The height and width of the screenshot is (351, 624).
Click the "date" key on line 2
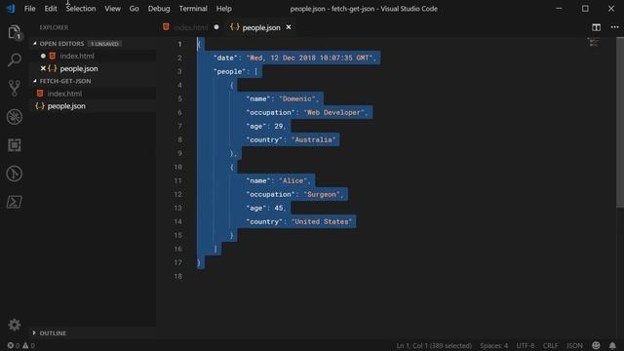[225, 58]
